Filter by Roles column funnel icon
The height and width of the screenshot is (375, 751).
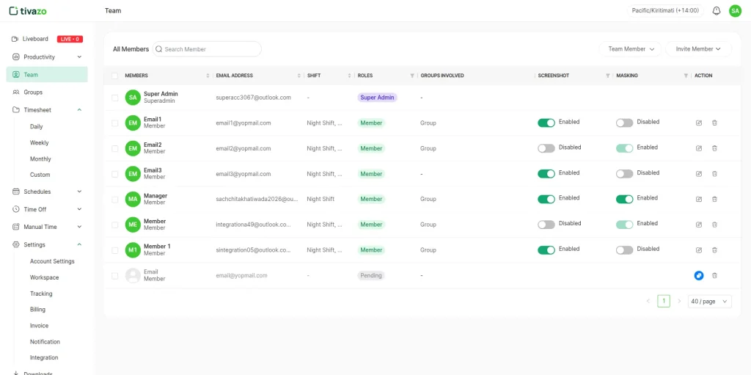point(412,76)
